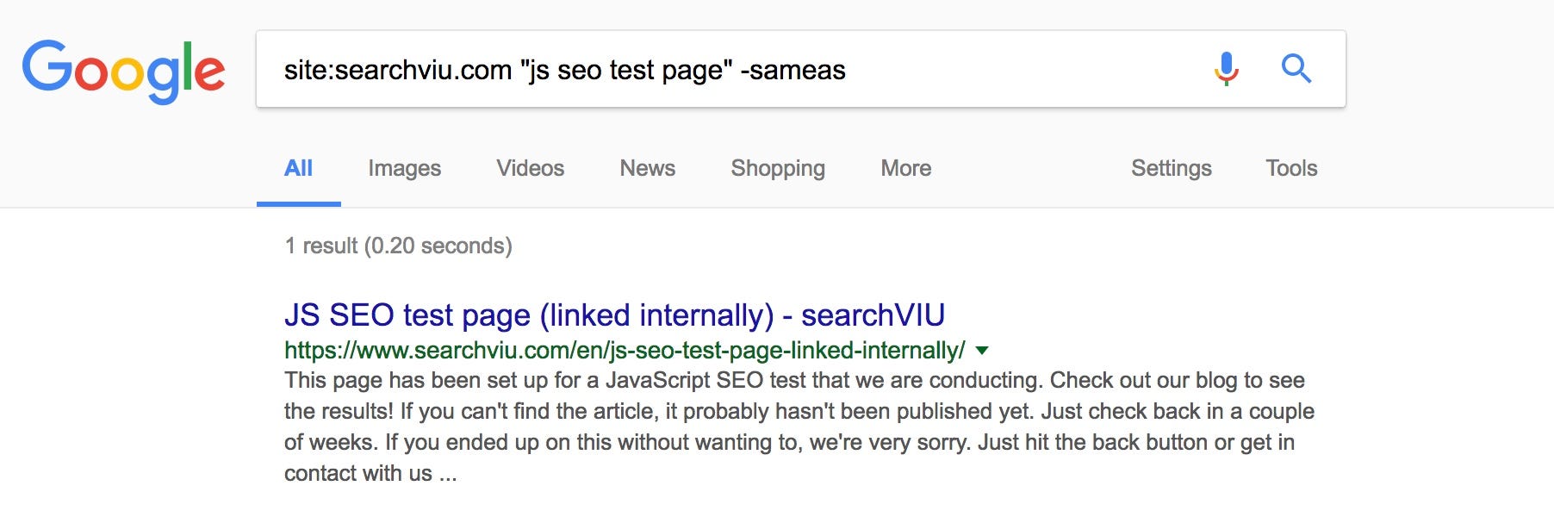Click the blue underline beneath the All tab
1554x517 pixels.
coord(298,204)
